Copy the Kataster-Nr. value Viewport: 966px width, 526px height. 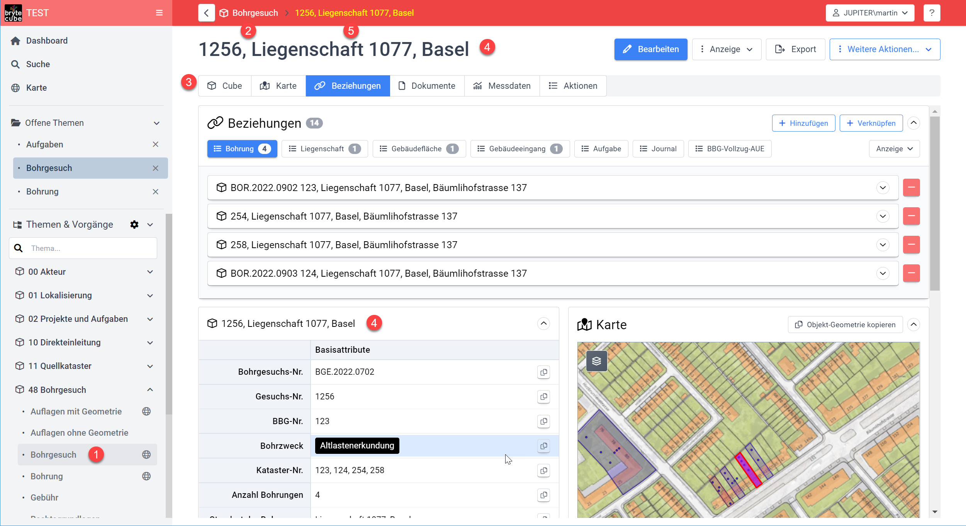click(543, 470)
